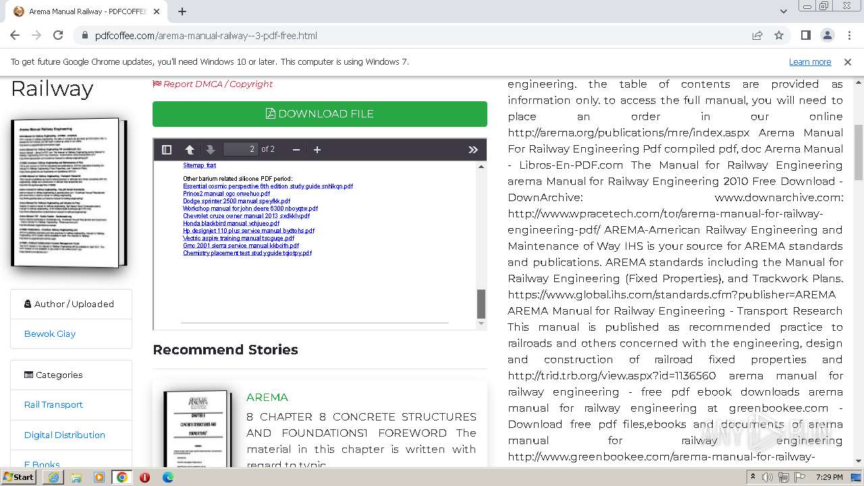This screenshot has width=864, height=486.
Task: Open the Chrome side panel
Action: (805, 35)
